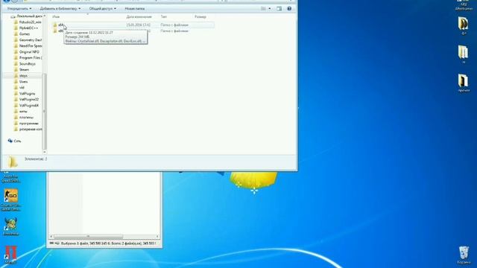The image size is (477, 268).
Task: Open the Добавить в библиотеку dropdown
Action: [60, 8]
